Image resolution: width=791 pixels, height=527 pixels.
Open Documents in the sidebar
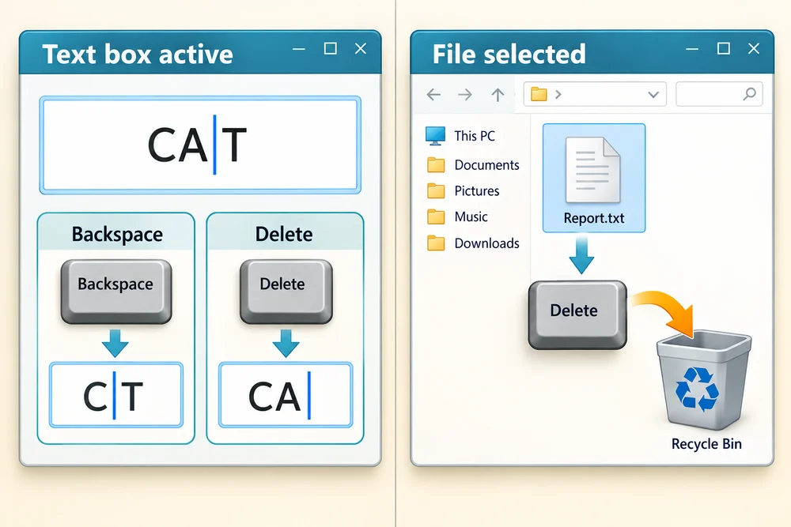click(473, 165)
